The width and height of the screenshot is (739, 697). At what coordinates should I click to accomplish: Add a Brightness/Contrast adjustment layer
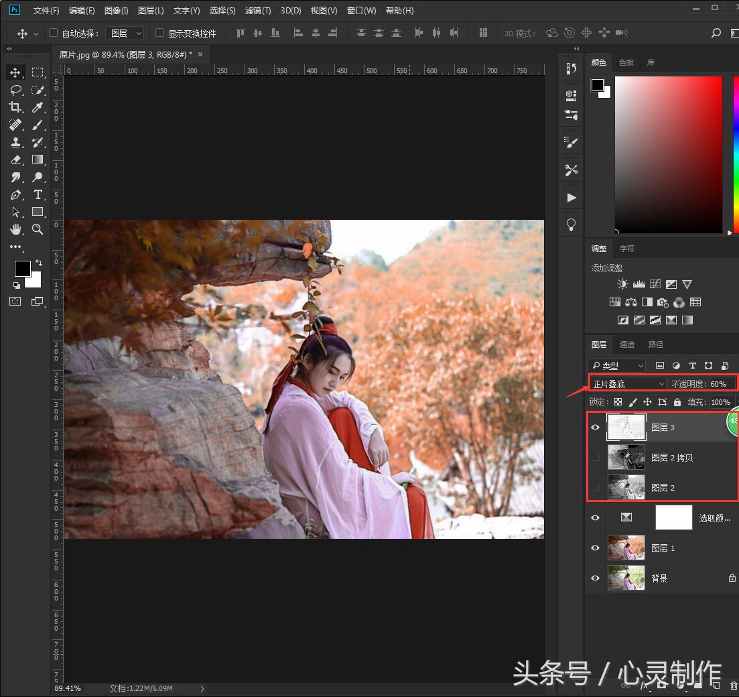tap(622, 283)
